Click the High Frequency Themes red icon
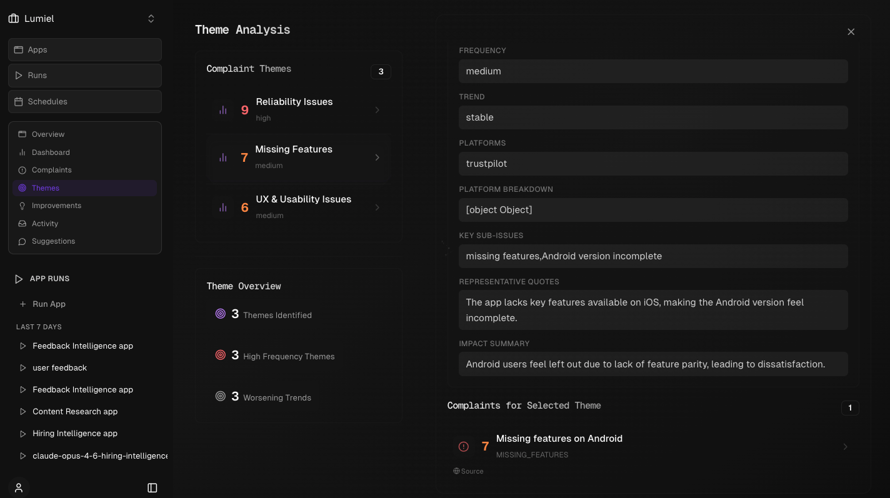890x498 pixels. [221, 355]
